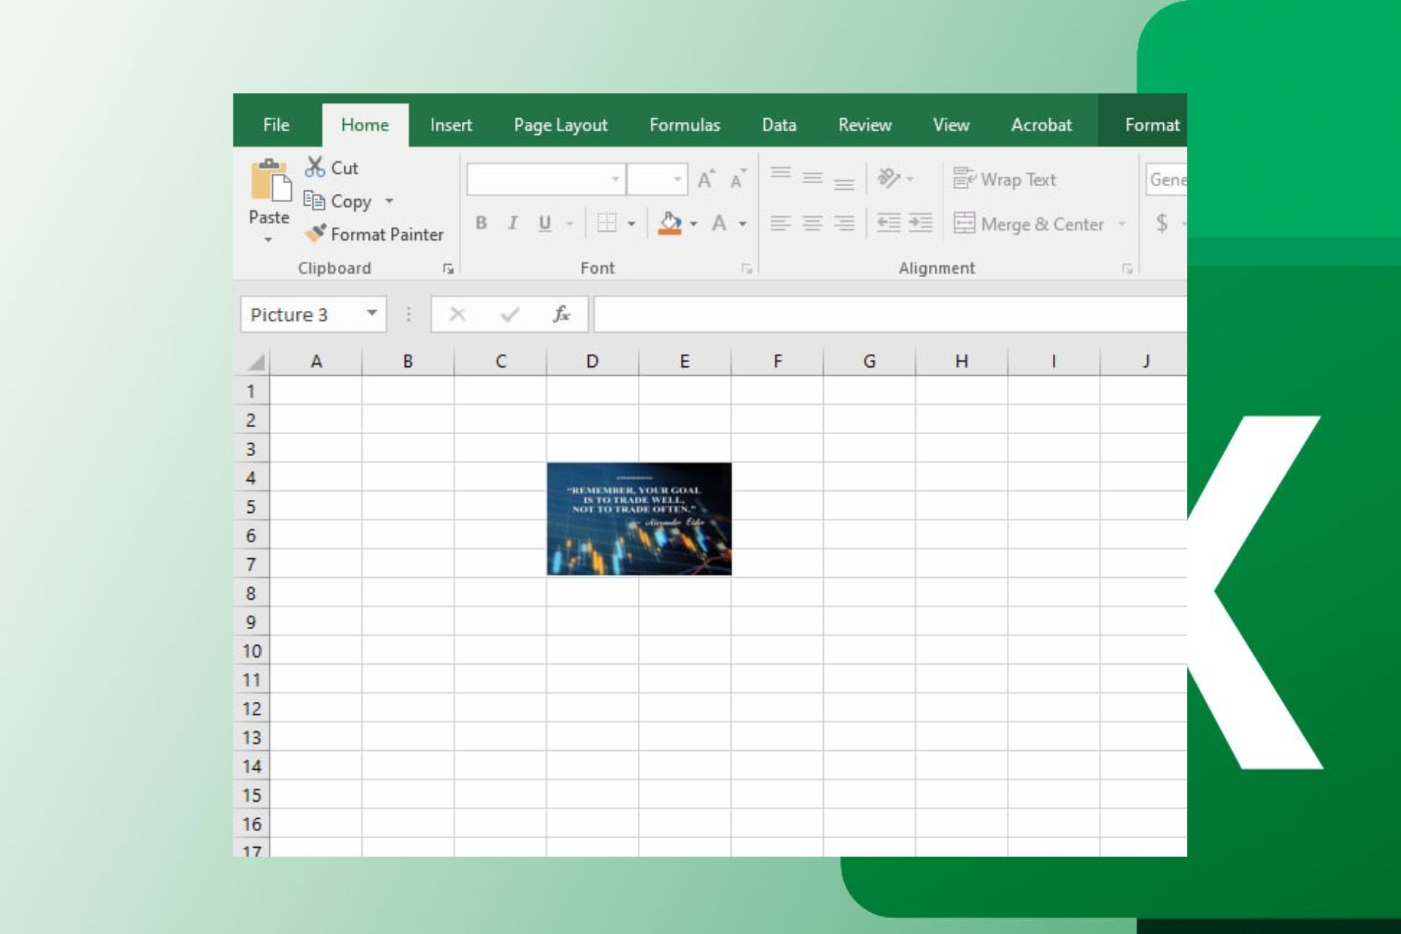Screen dimensions: 1401x934
Task: Open the Insert ribbon tab
Action: (x=449, y=124)
